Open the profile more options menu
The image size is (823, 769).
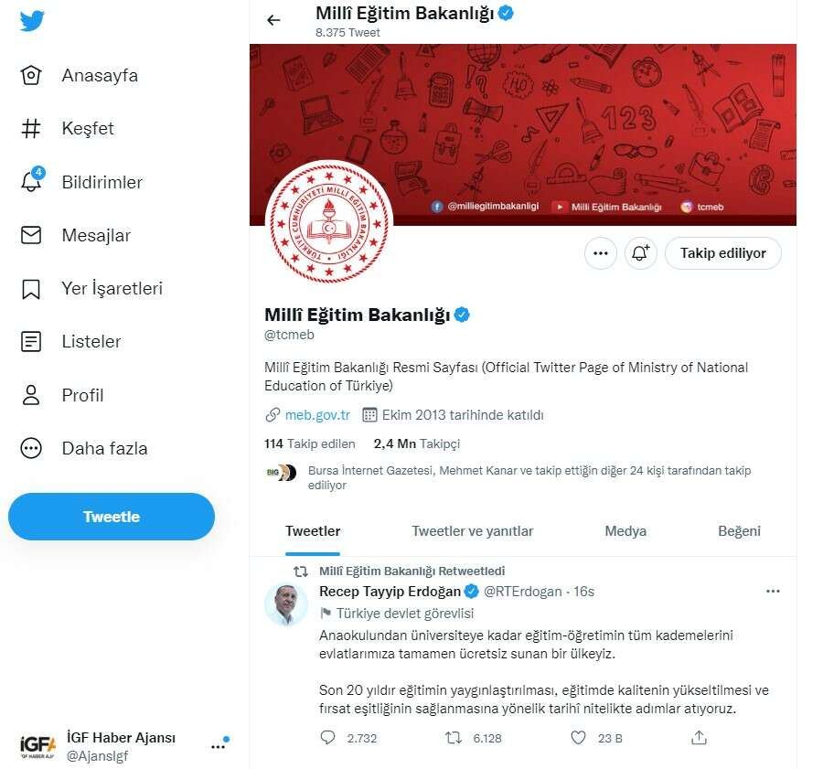tap(600, 253)
